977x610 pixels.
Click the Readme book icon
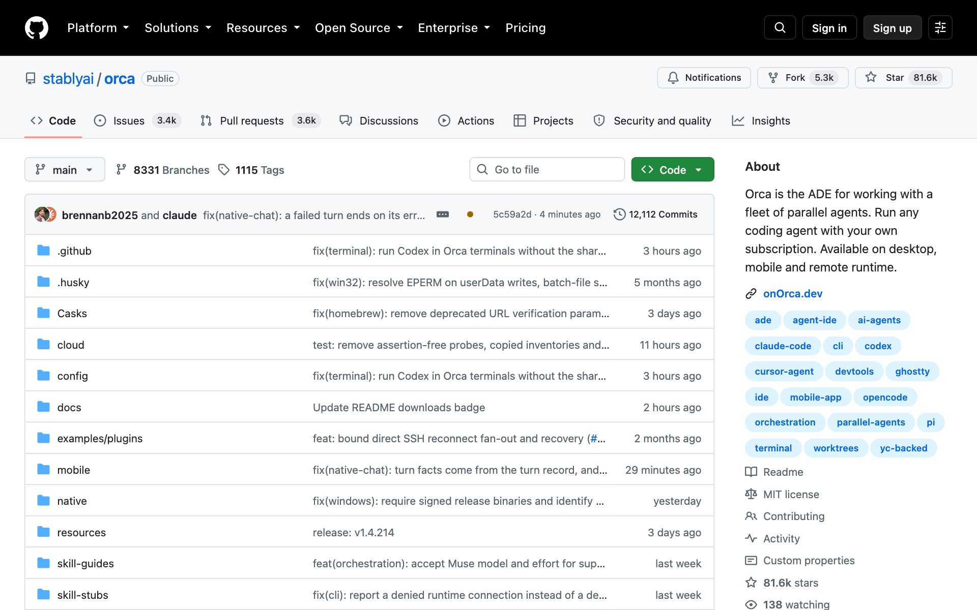[x=751, y=472]
